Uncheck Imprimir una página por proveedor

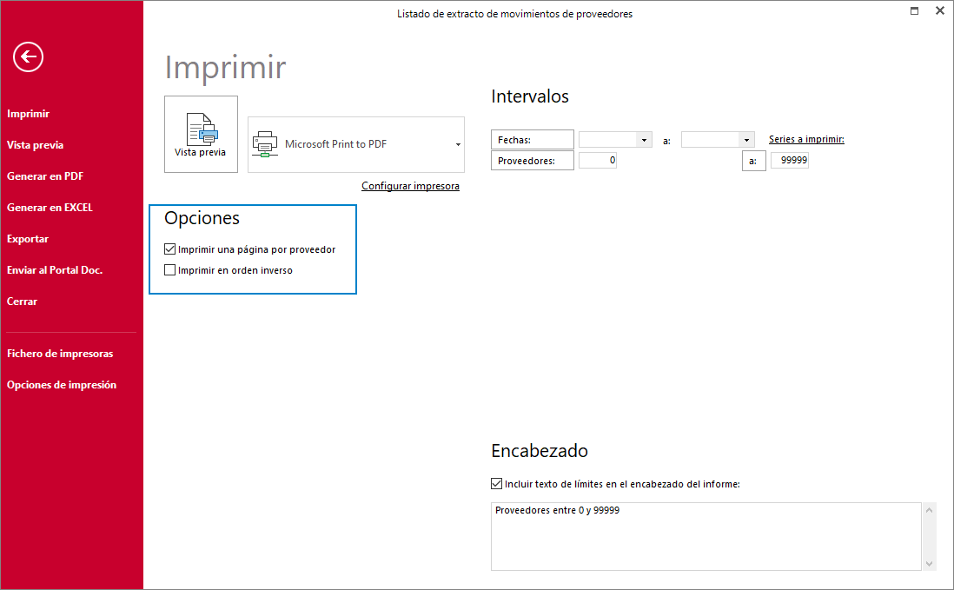click(169, 249)
